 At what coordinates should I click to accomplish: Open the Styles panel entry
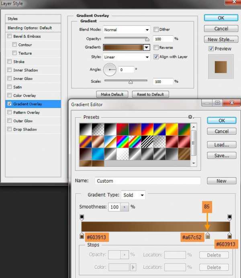click(33, 18)
